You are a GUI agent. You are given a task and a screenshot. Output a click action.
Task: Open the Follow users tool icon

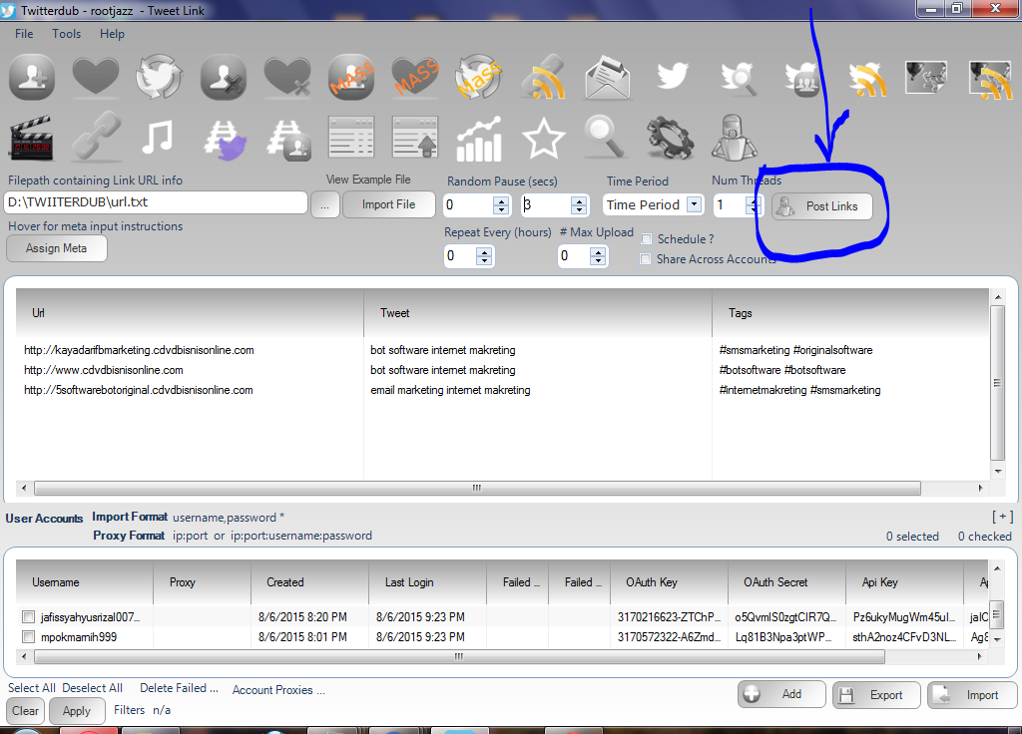[32, 77]
